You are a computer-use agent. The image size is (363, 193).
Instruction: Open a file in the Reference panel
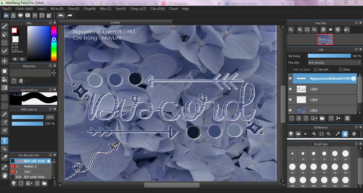[298, 134]
